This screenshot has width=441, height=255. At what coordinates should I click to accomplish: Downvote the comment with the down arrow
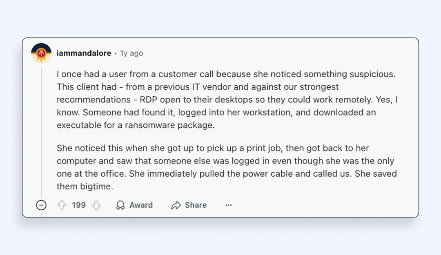pos(96,205)
